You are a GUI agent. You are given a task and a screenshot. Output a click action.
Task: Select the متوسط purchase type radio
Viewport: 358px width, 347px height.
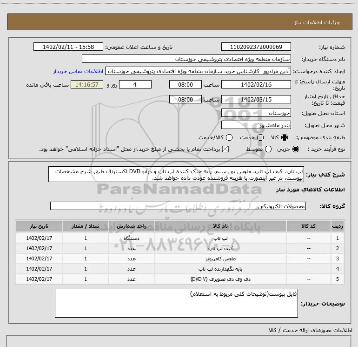coord(268,149)
